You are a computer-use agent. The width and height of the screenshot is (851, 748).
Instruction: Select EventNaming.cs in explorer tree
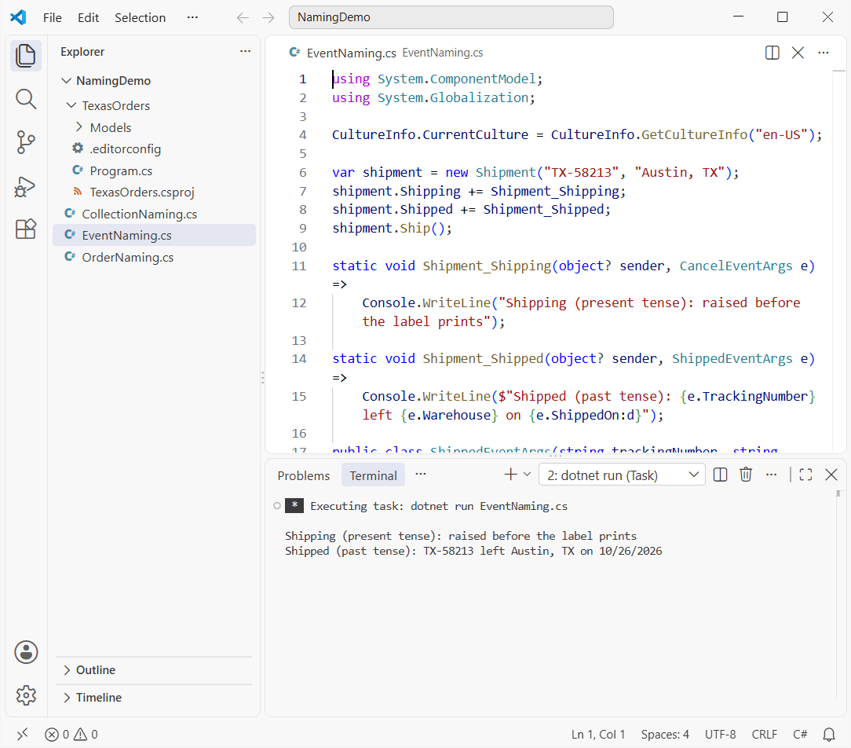tap(154, 235)
